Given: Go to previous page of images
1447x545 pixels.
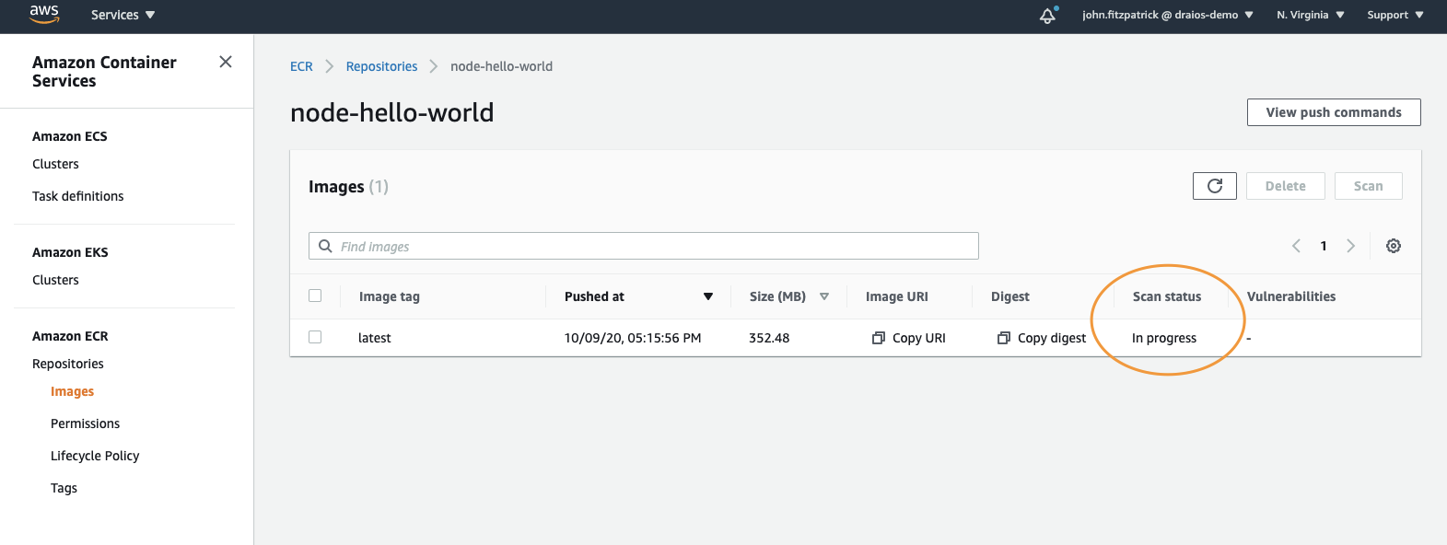Looking at the screenshot, I should [1296, 246].
